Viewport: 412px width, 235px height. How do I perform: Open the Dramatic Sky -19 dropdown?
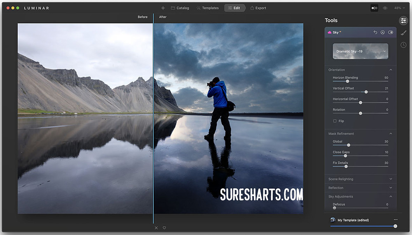pos(360,51)
